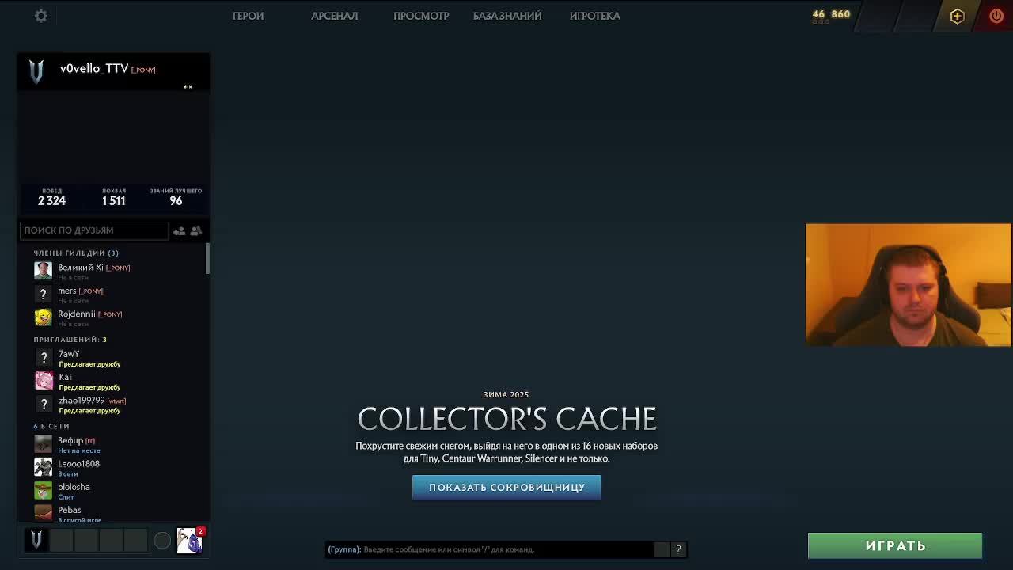Image resolution: width=1013 pixels, height=570 pixels.
Task: Click the round voice indicator button
Action: click(x=161, y=541)
